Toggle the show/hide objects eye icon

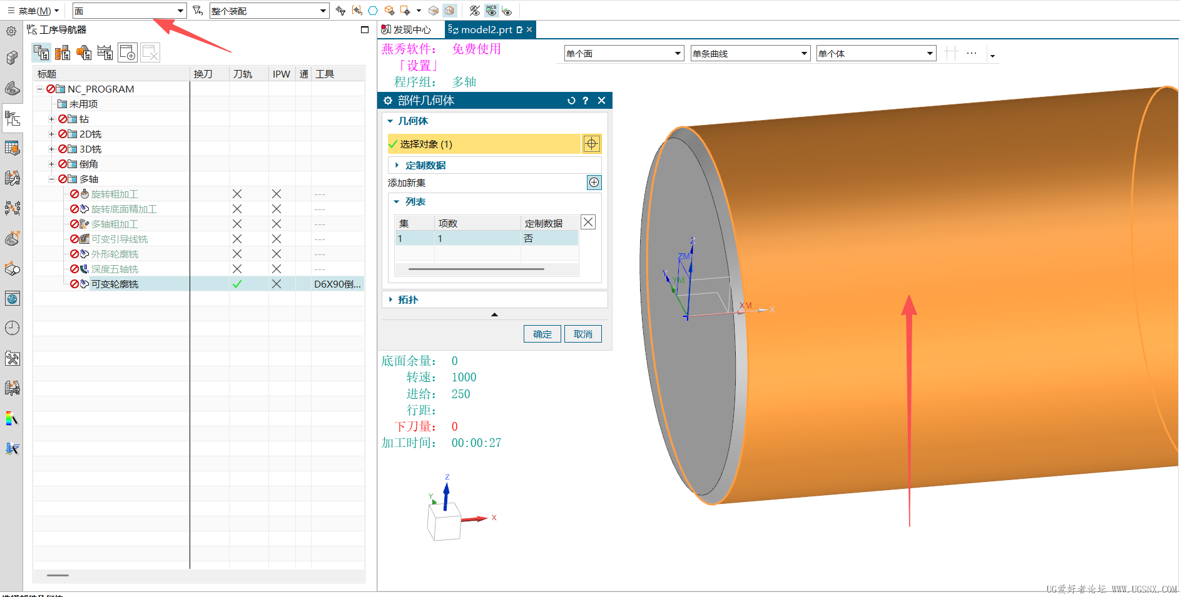[x=474, y=11]
